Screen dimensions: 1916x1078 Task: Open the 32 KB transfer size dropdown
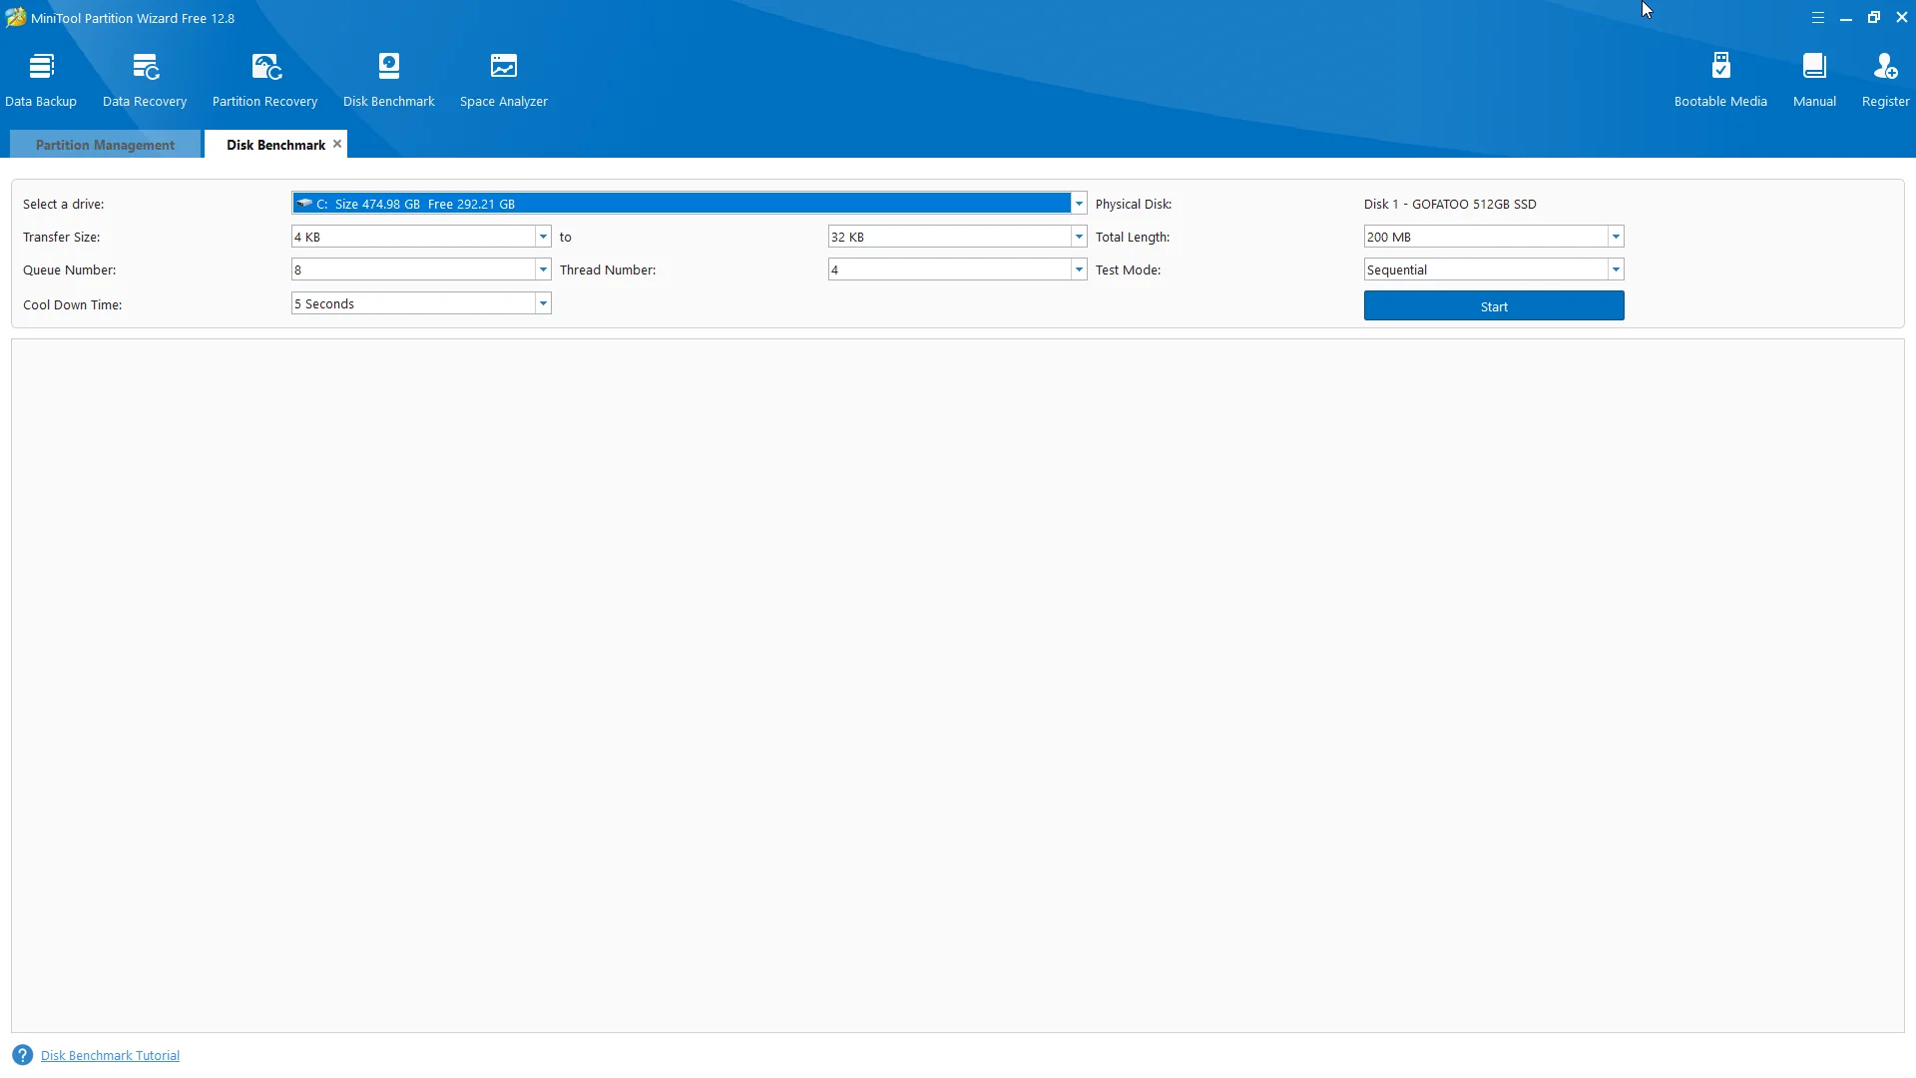tap(1079, 237)
